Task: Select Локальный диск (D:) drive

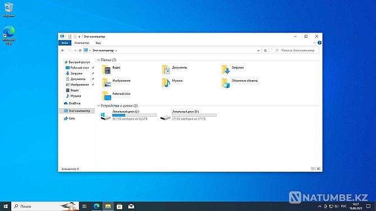Action: click(x=188, y=116)
